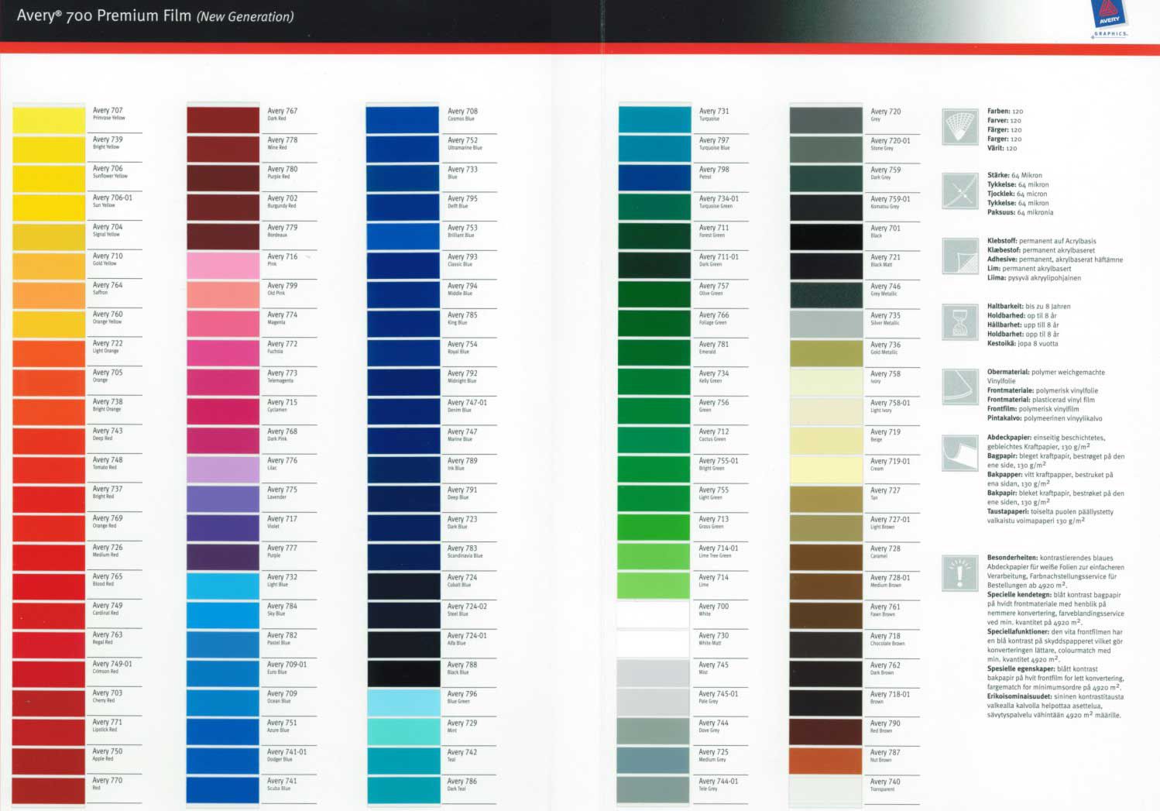Select the Avery 714 Lime swatch
Screen dimensions: 1160x811
654,586
